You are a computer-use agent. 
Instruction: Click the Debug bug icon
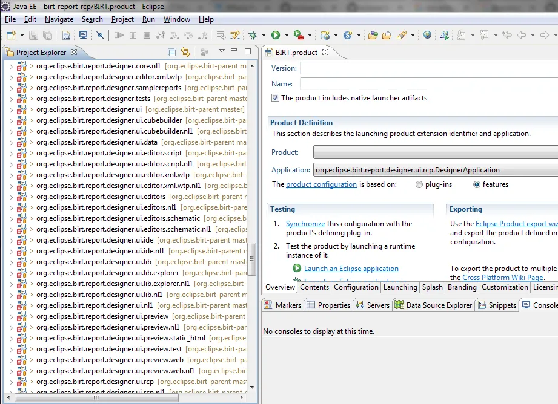click(253, 35)
